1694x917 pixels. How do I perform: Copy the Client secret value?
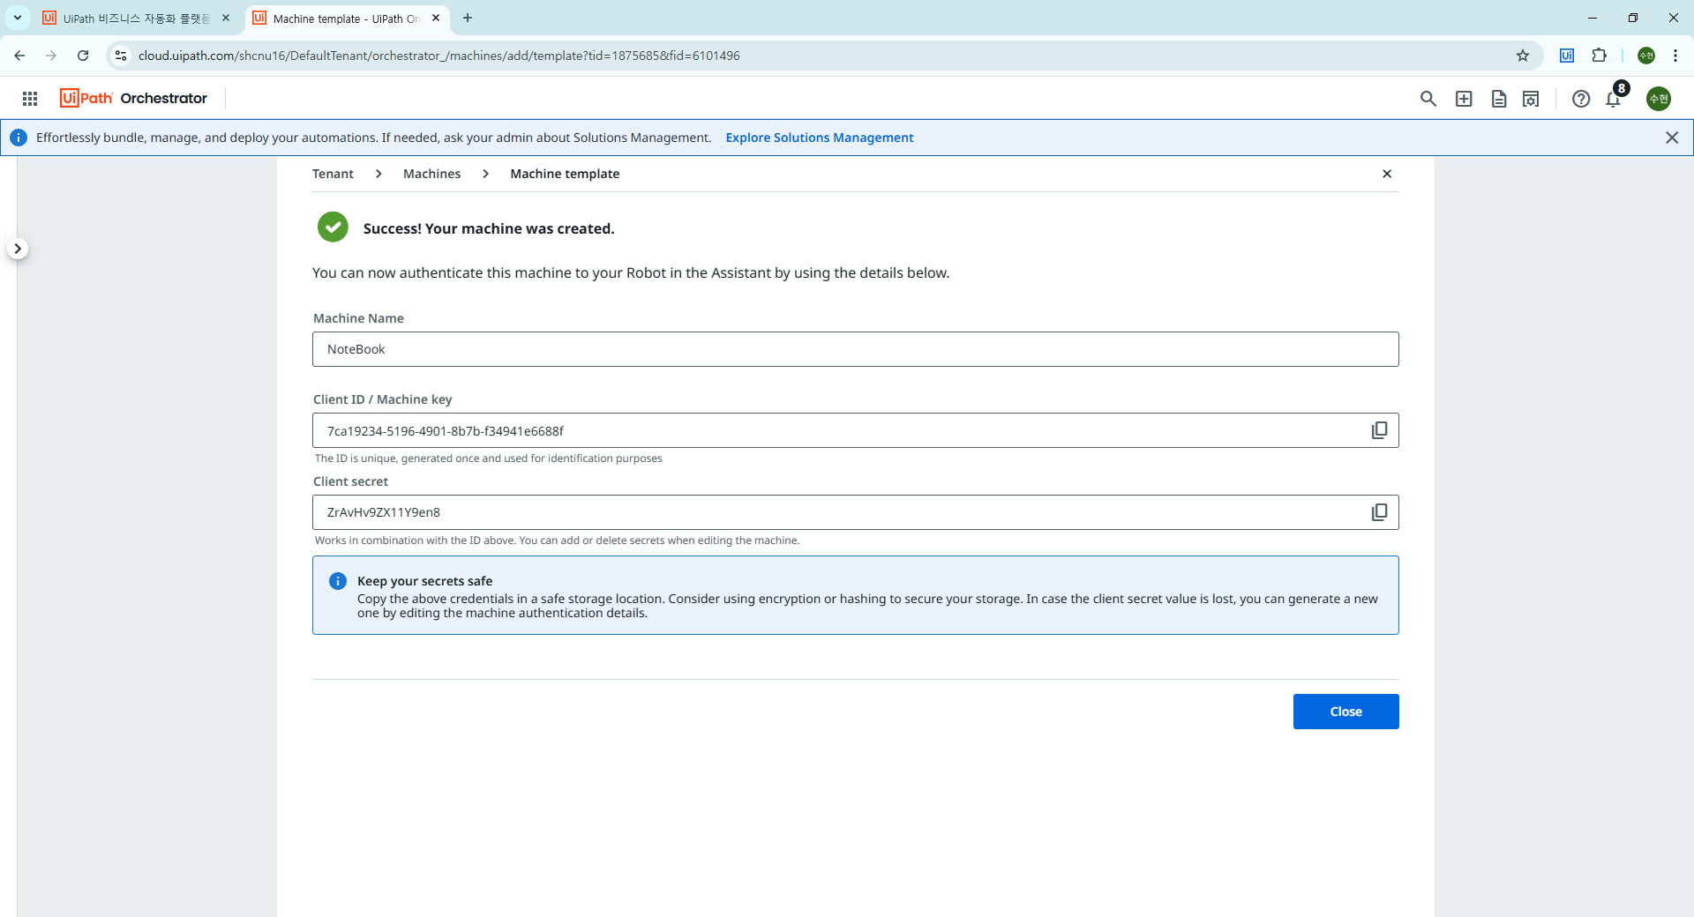point(1379,512)
